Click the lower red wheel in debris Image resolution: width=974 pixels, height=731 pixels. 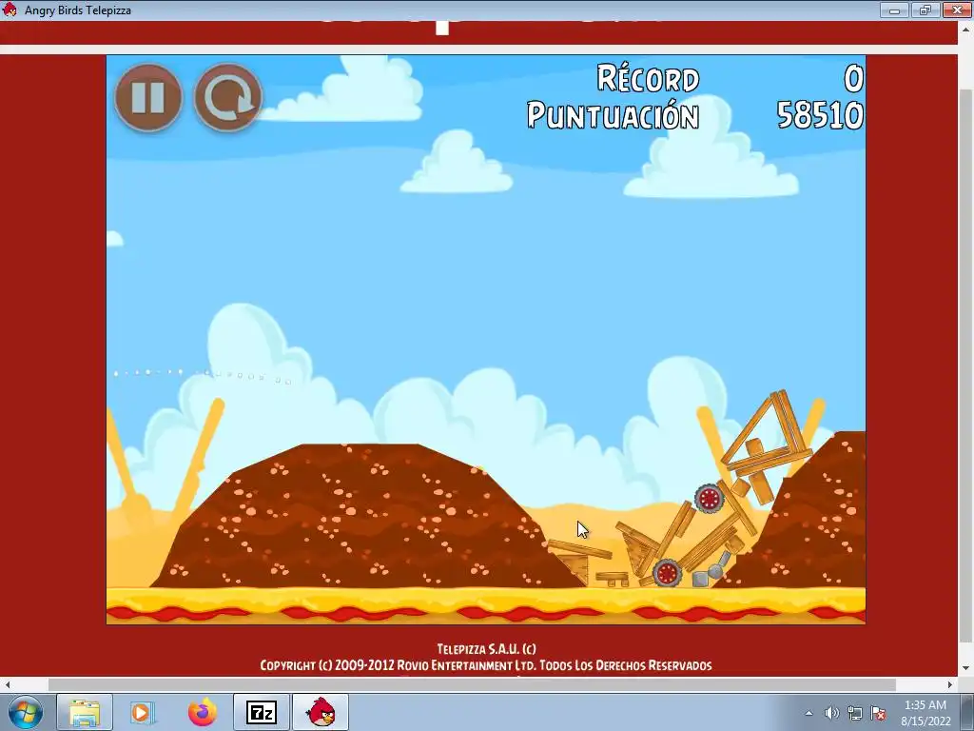667,572
